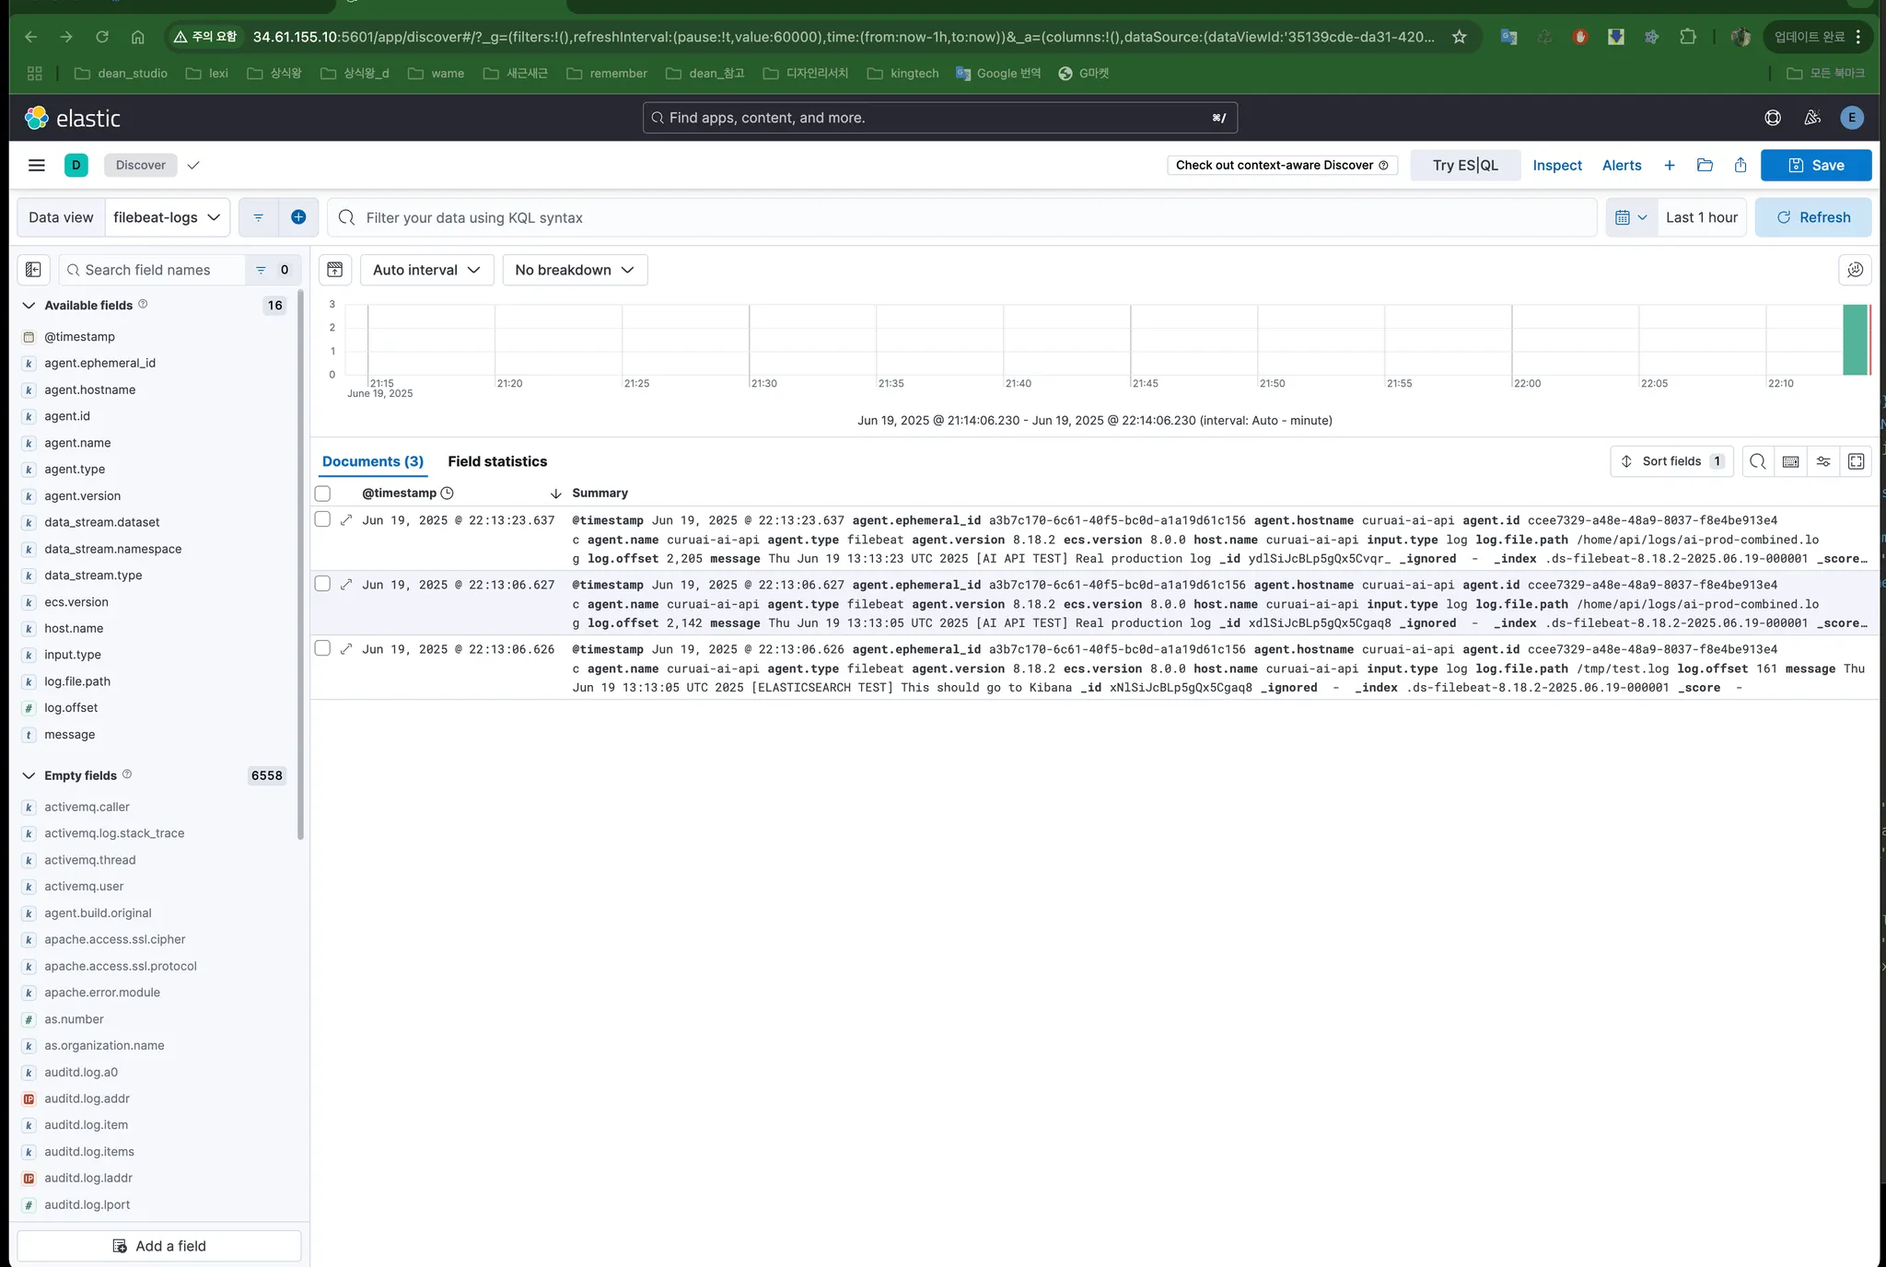Click the green histogram bar

click(1854, 340)
